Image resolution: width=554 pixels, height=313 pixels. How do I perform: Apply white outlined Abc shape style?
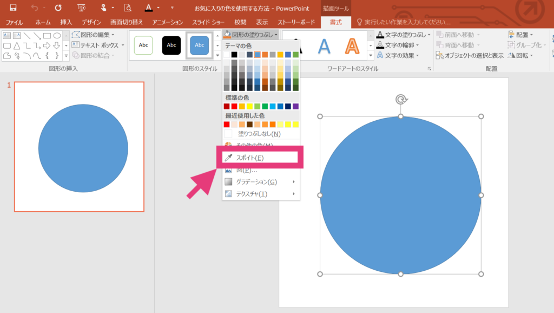(143, 45)
